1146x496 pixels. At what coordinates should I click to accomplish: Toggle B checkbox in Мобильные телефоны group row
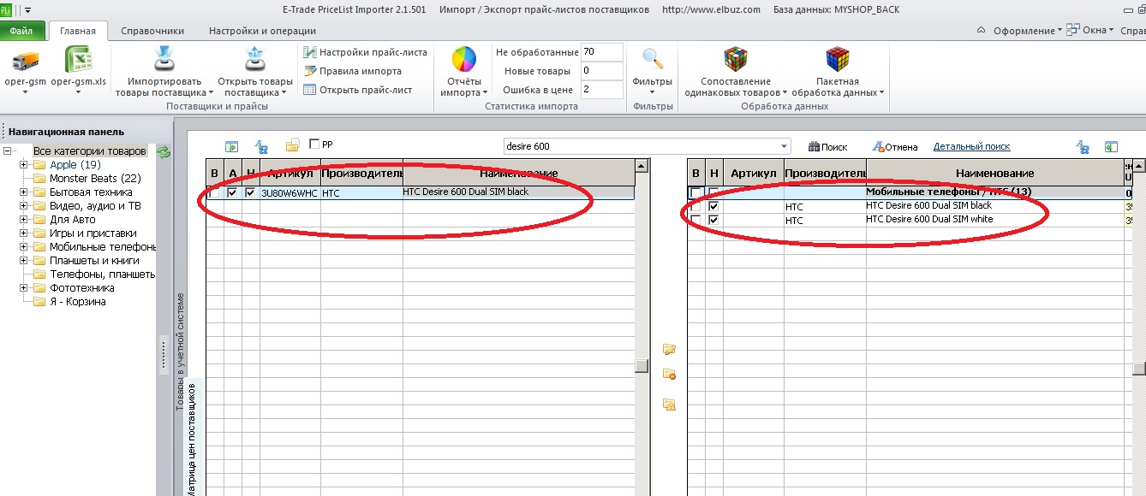pyautogui.click(x=696, y=193)
